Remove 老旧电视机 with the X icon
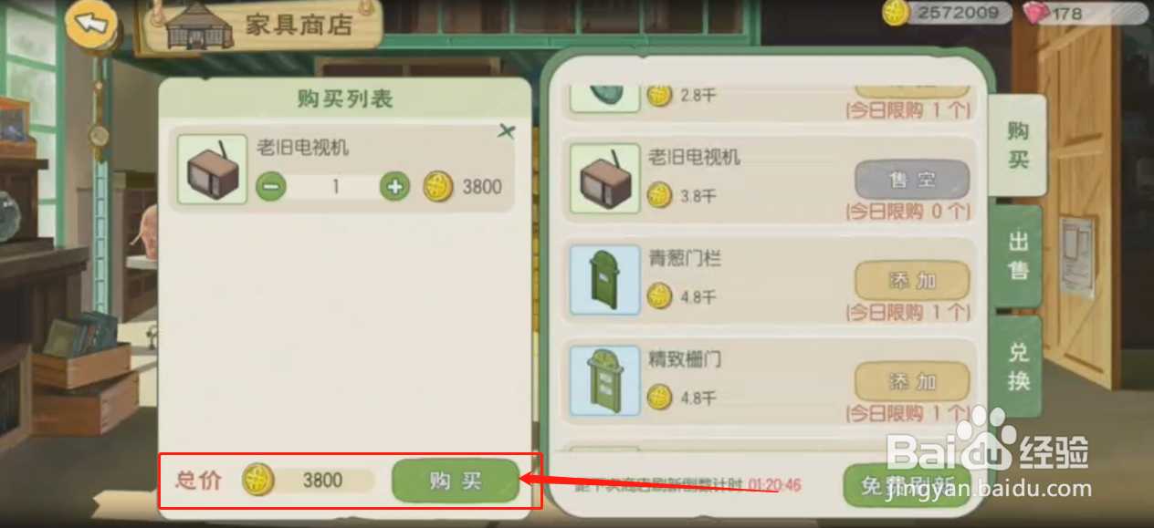The image size is (1154, 528). click(507, 131)
